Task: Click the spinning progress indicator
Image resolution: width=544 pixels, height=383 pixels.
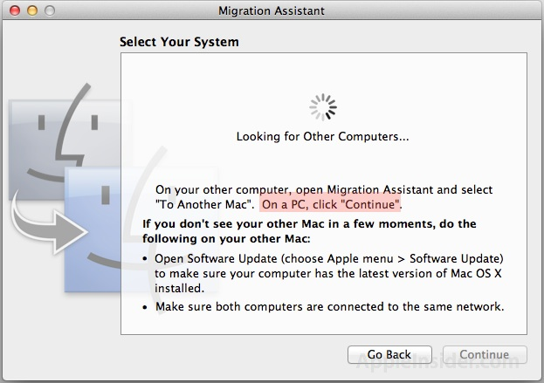Action: (x=323, y=107)
